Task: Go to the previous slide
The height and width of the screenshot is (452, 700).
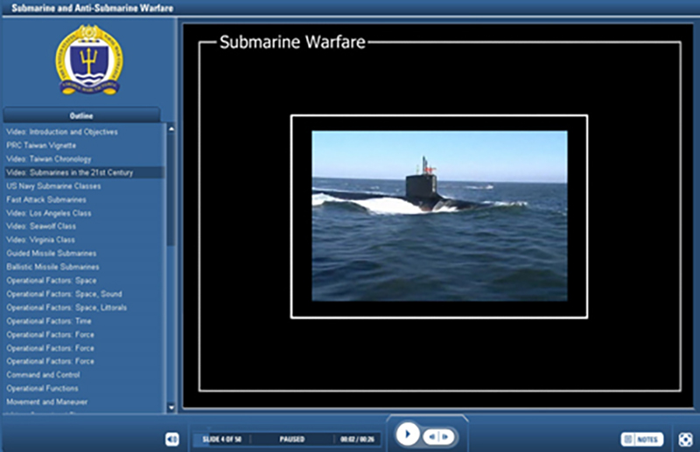Action: [431, 436]
